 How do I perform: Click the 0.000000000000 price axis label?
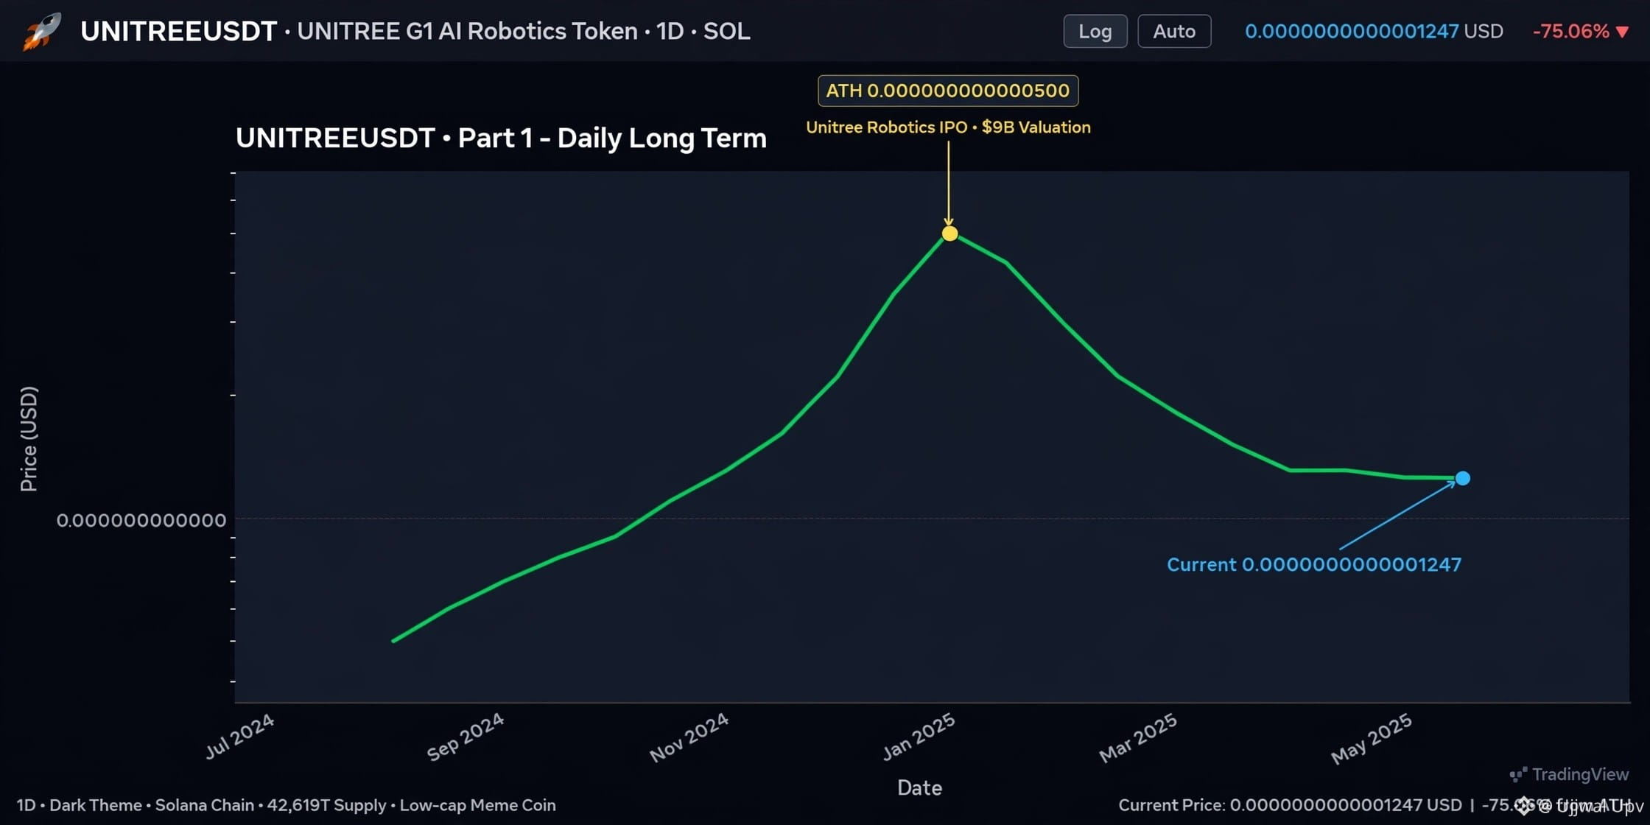coord(141,520)
